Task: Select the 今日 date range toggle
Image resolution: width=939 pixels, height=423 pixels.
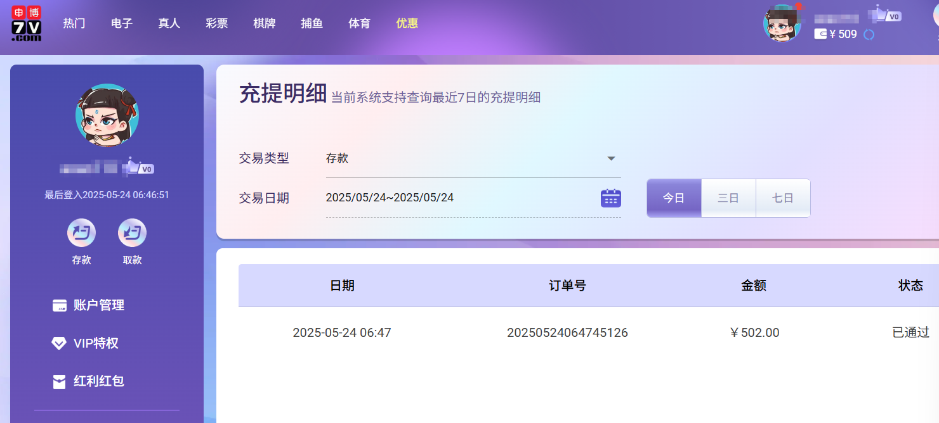Action: click(674, 198)
